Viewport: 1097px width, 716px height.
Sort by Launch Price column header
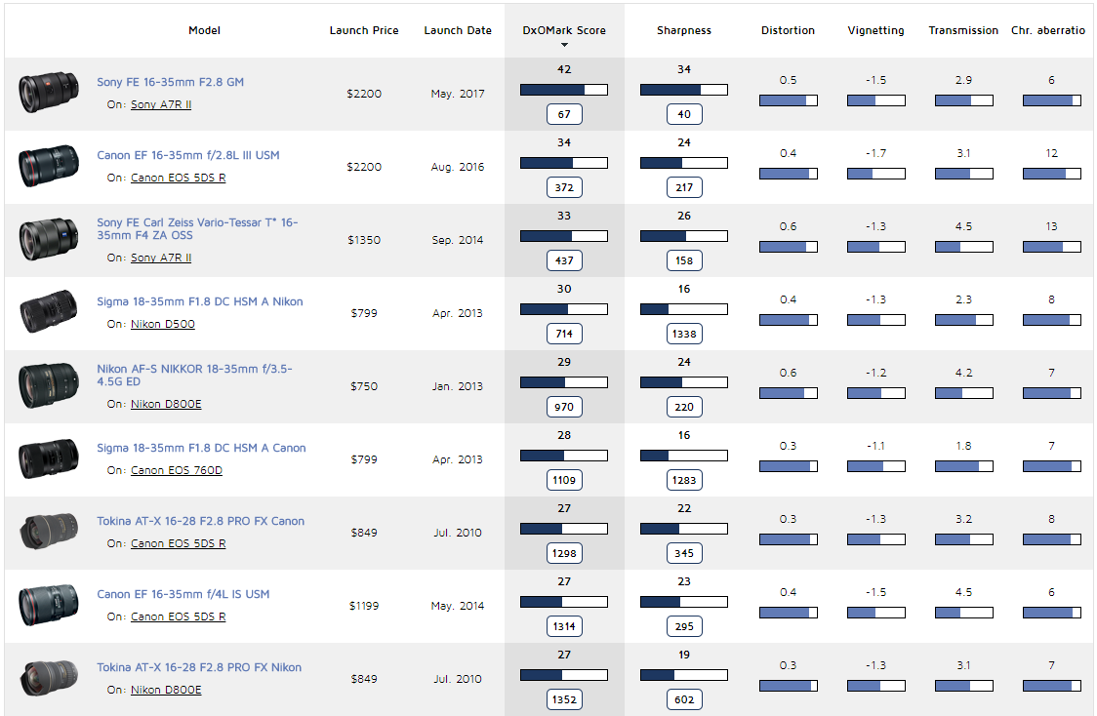[x=364, y=30]
